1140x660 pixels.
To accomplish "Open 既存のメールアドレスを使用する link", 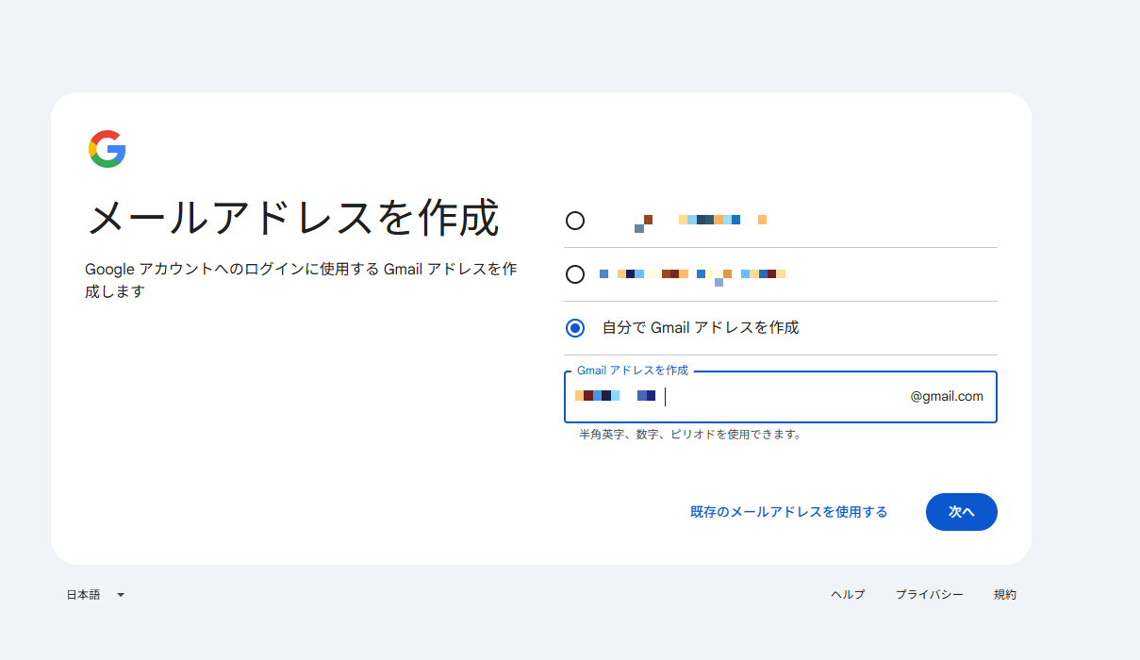I will 789,512.
